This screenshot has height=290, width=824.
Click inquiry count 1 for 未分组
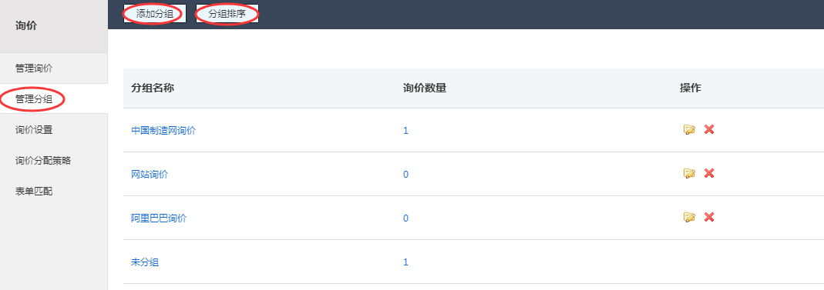(405, 262)
